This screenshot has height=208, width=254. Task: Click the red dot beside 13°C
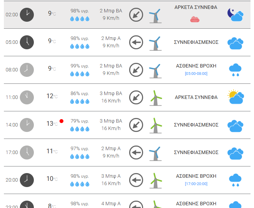tap(61, 121)
